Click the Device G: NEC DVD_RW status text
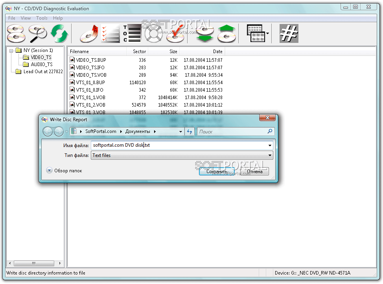This screenshot has height=284, width=383. point(312,273)
